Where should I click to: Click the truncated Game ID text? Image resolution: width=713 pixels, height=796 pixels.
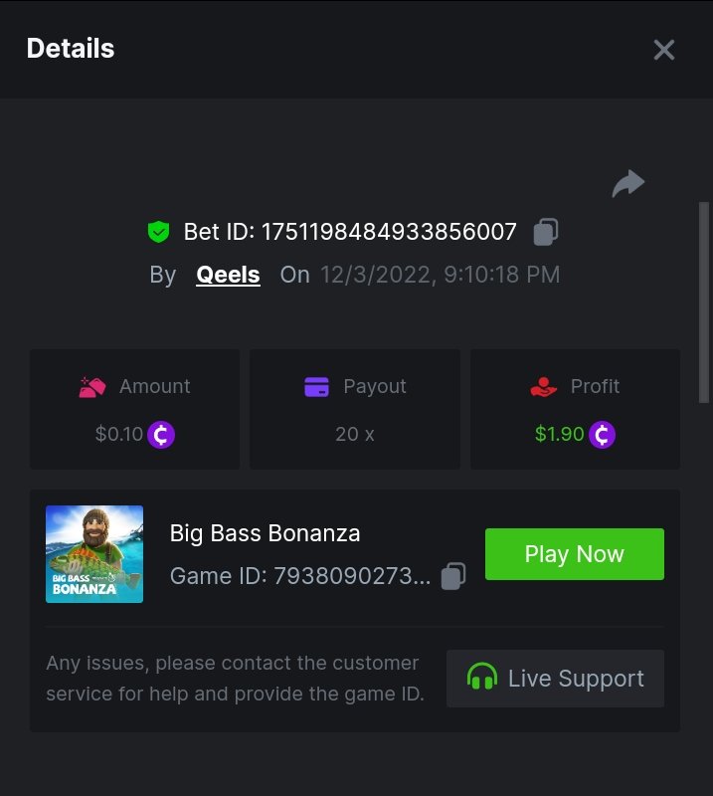(x=300, y=576)
